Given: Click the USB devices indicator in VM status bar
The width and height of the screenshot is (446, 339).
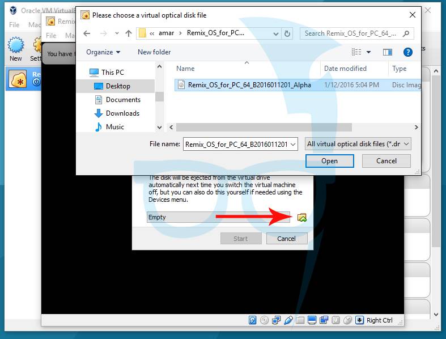Looking at the screenshot, I should (288, 320).
